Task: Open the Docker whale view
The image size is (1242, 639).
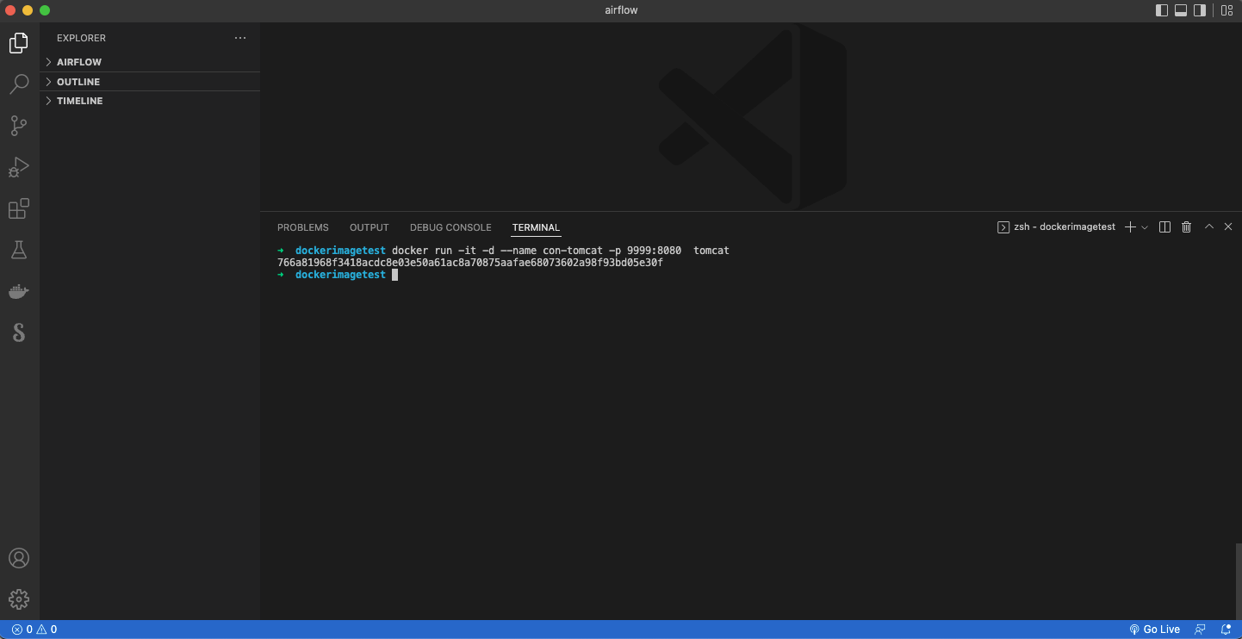Action: 19,291
